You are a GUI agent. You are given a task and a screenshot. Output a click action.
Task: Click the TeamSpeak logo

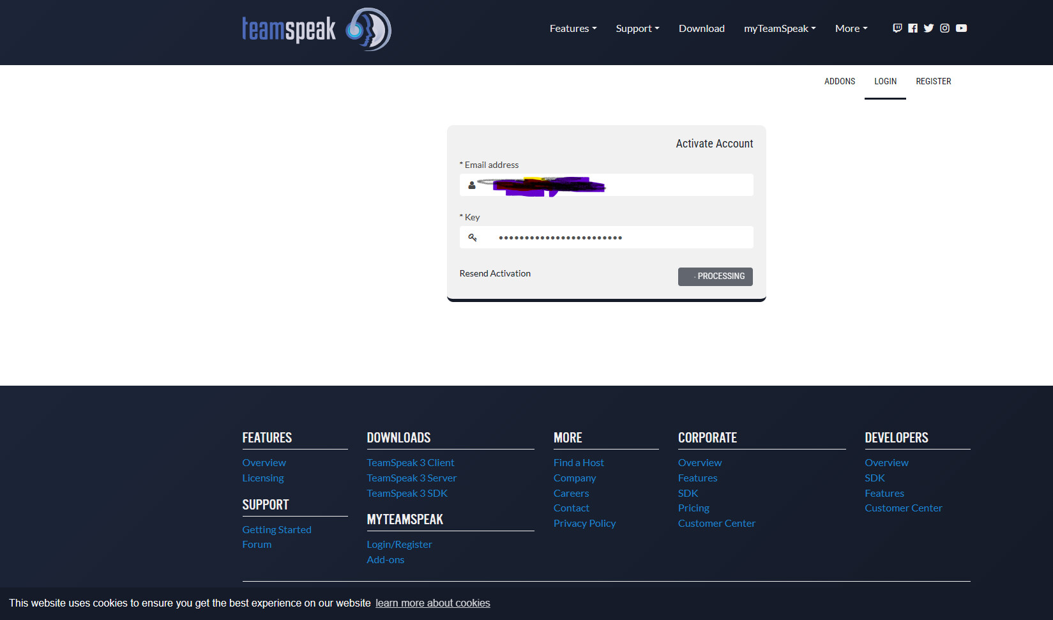[316, 29]
